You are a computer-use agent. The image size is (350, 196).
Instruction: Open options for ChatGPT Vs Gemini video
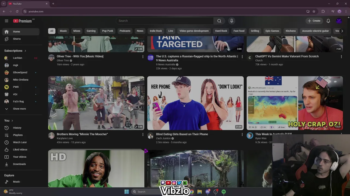pos(341,57)
